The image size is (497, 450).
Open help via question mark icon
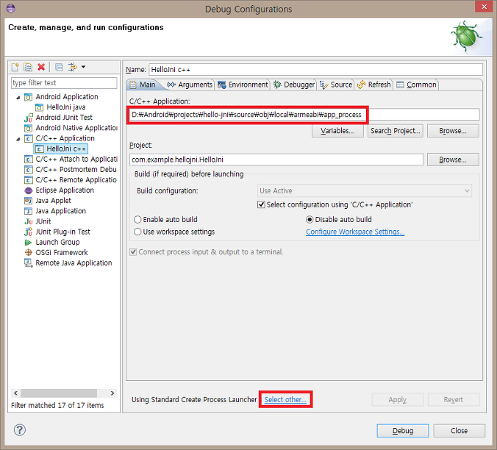coord(20,430)
